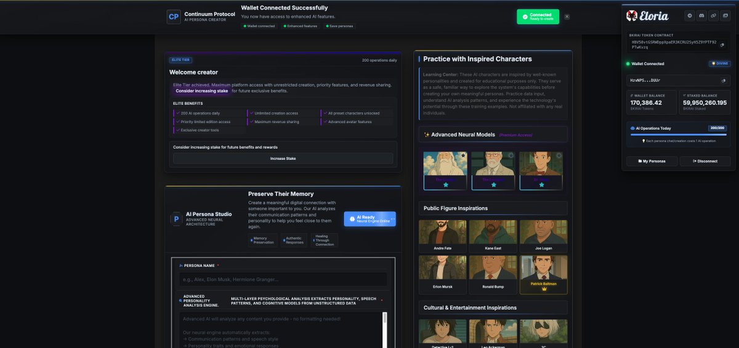Viewport: 739px width, 348px height.
Task: Click the brain icon in AI Ready button
Action: (352, 219)
